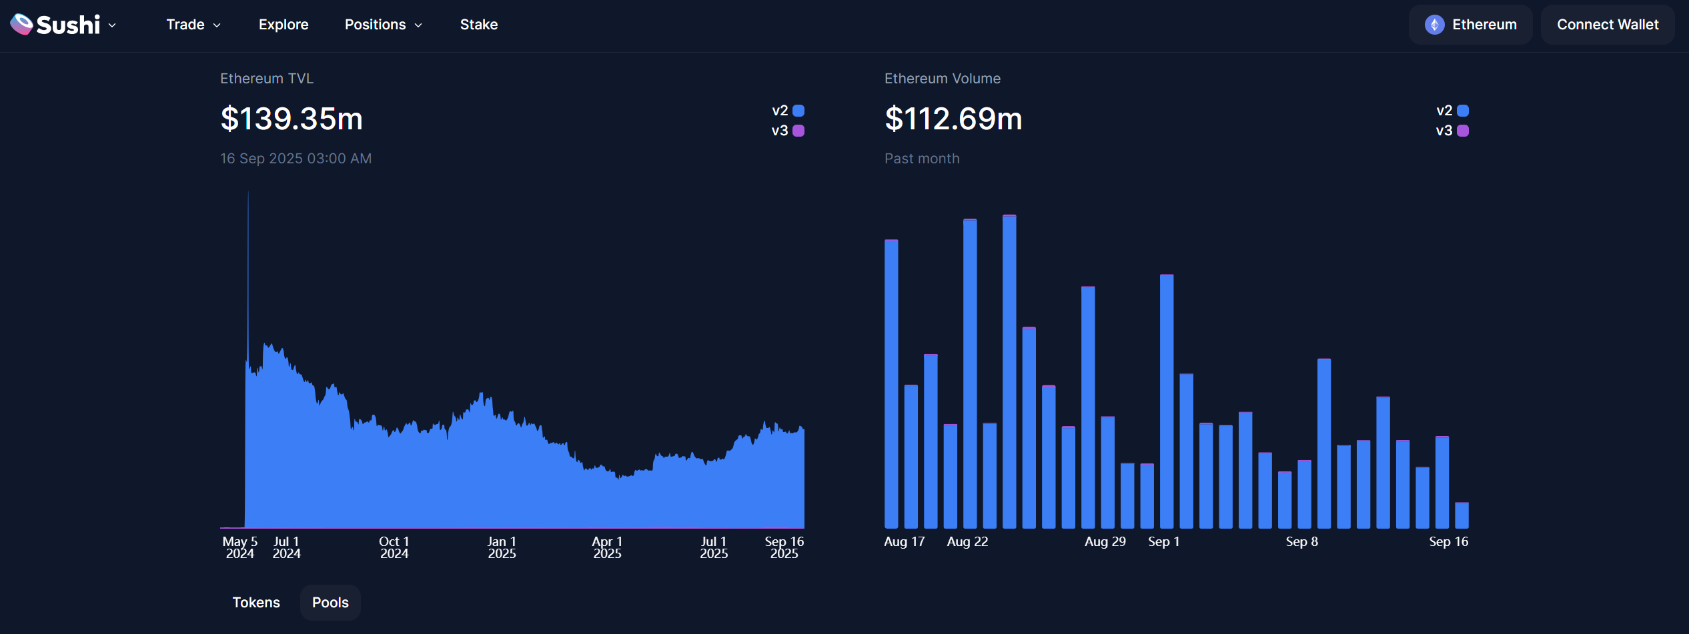Open the Ethereum network selector
This screenshot has width=1689, height=634.
[1470, 25]
